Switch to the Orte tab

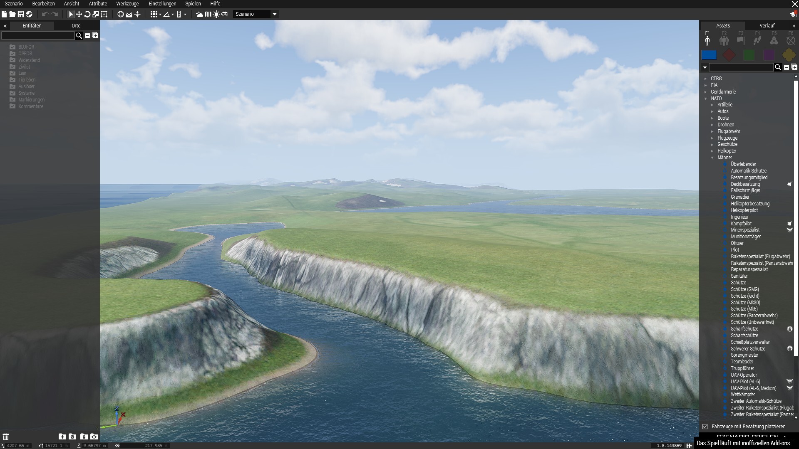click(x=76, y=26)
